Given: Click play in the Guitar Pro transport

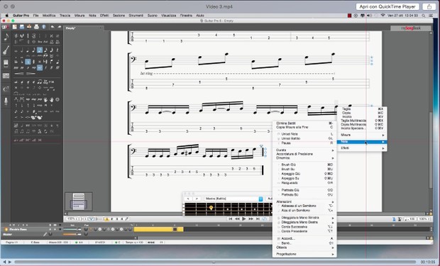Looking at the screenshot, I should pyautogui.click(x=244, y=218).
